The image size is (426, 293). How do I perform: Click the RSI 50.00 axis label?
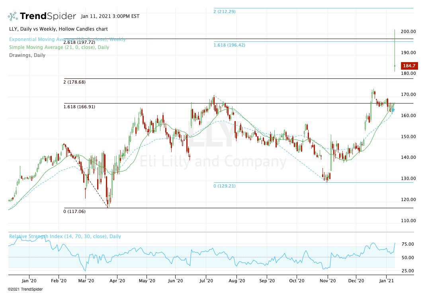(408, 258)
